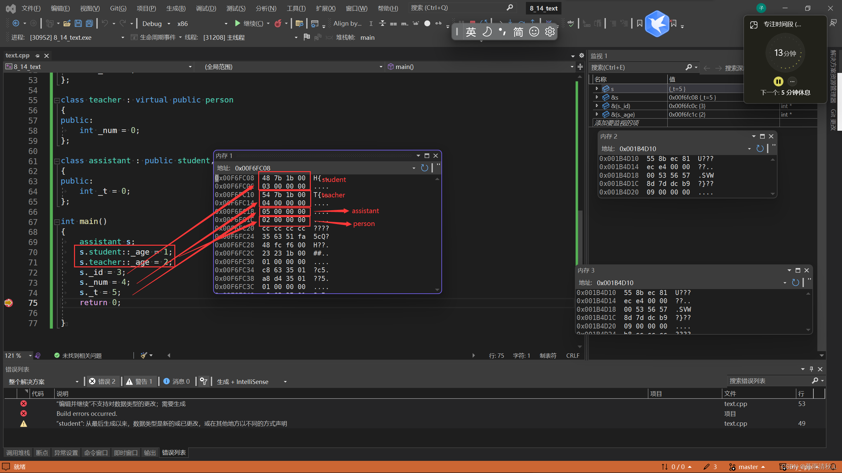Open the Find in Files toolbar icon
This screenshot has width=842, height=473.
299,23
